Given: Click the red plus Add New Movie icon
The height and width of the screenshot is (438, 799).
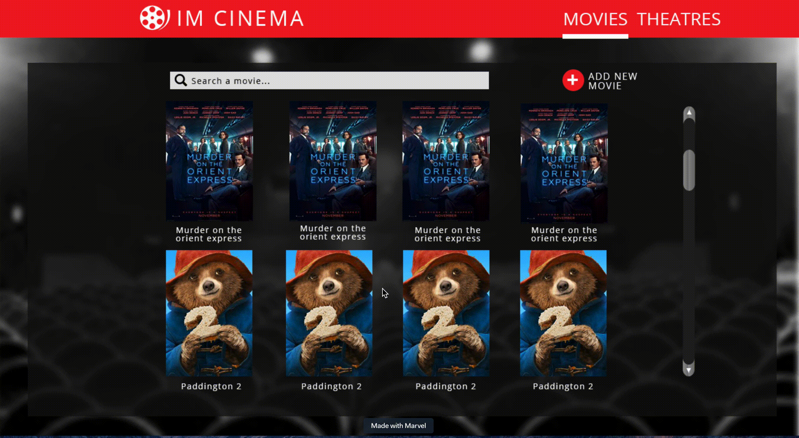Looking at the screenshot, I should pos(572,80).
